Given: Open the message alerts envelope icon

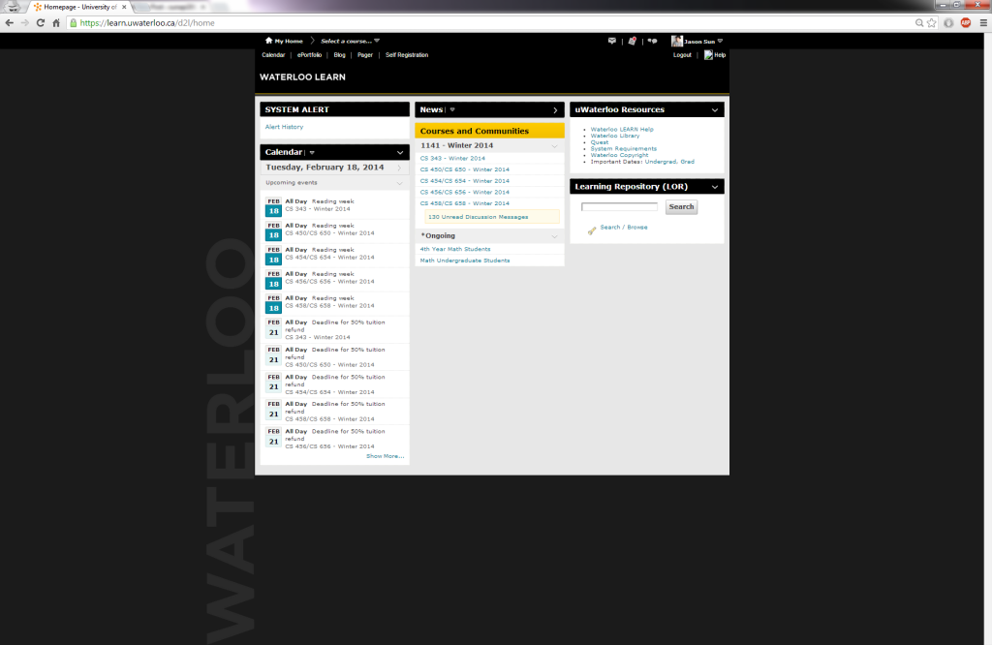Looking at the screenshot, I should point(611,41).
